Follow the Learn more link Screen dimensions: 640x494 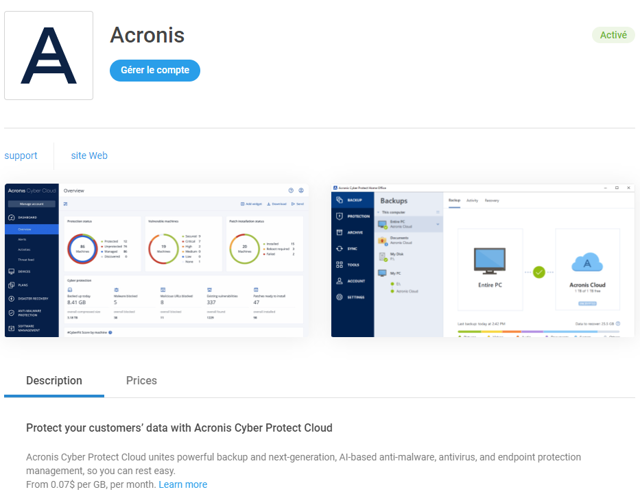[183, 484]
